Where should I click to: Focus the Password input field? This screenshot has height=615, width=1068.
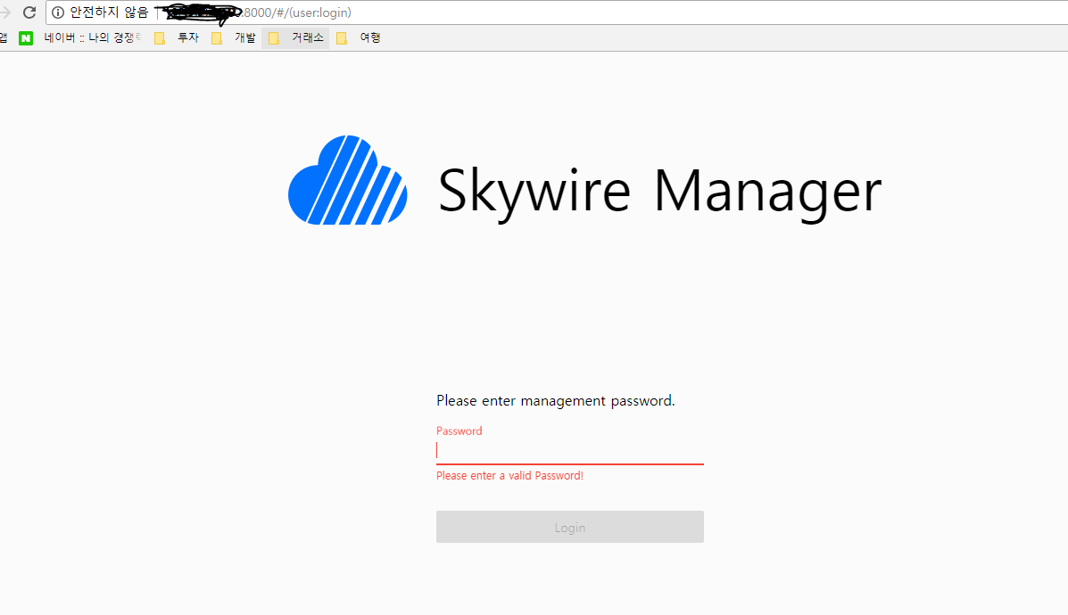point(569,451)
